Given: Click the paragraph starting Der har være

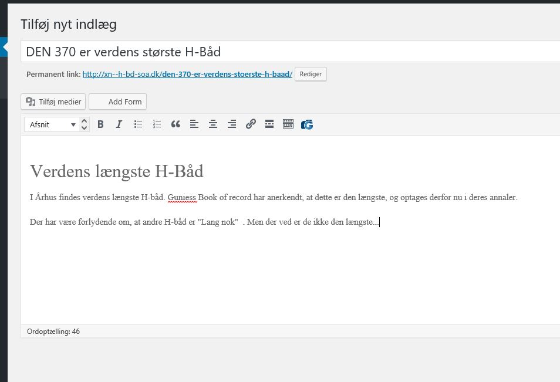Looking at the screenshot, I should 204,222.
